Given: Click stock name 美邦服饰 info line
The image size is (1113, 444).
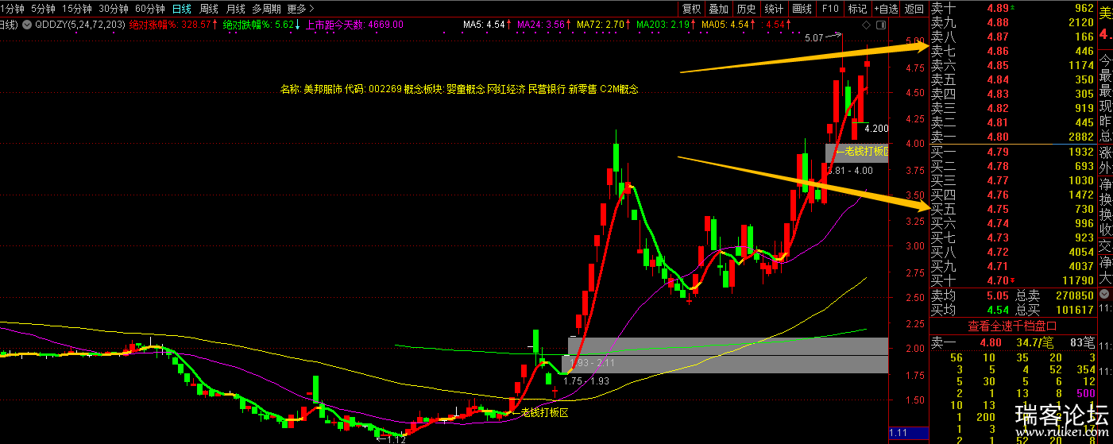Looking at the screenshot, I should [x=459, y=90].
